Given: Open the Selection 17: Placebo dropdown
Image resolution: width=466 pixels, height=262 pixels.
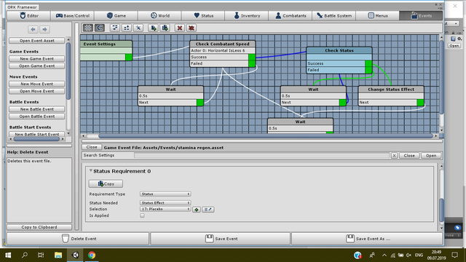Looking at the screenshot, I should (x=165, y=209).
